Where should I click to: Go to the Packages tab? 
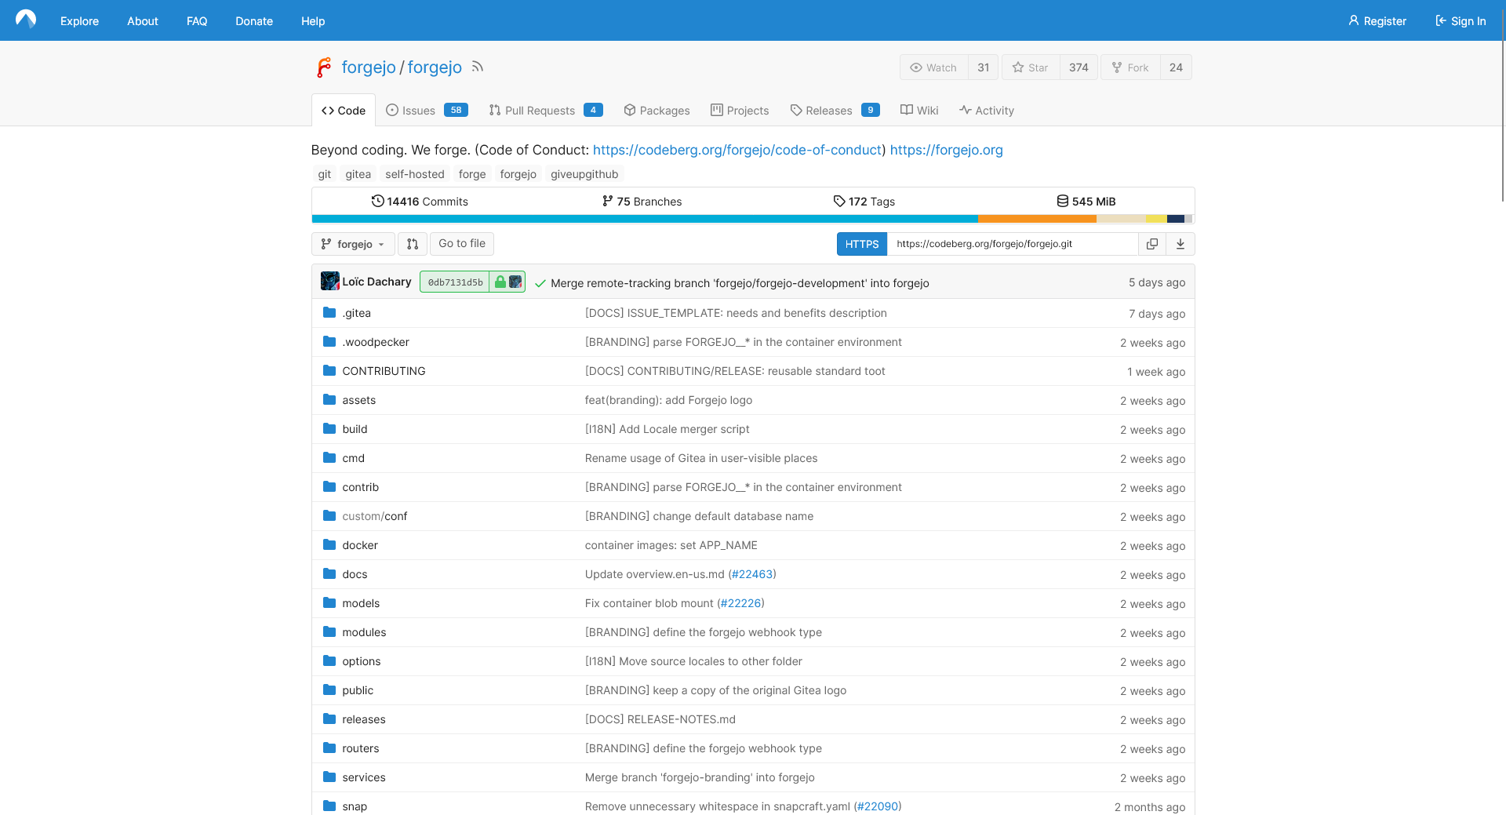(657, 111)
